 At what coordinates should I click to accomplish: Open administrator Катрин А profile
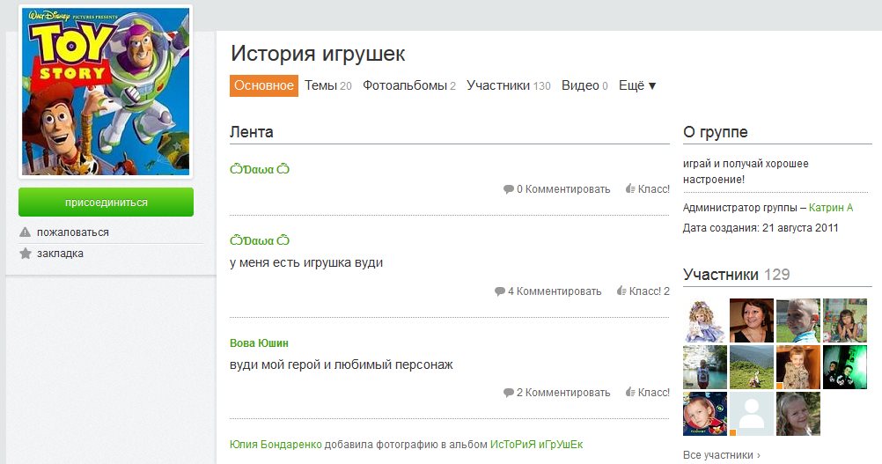pyautogui.click(x=831, y=208)
